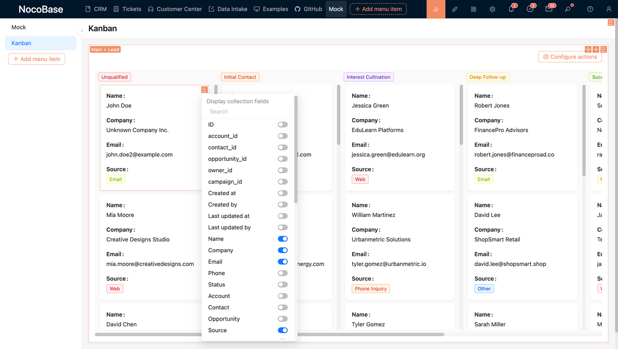Click the Configure actions button

(x=570, y=56)
